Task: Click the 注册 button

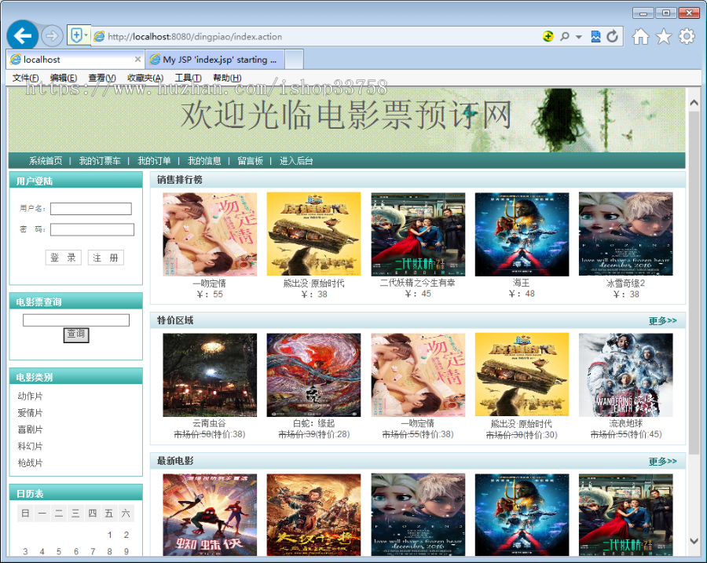Action: 105,258
